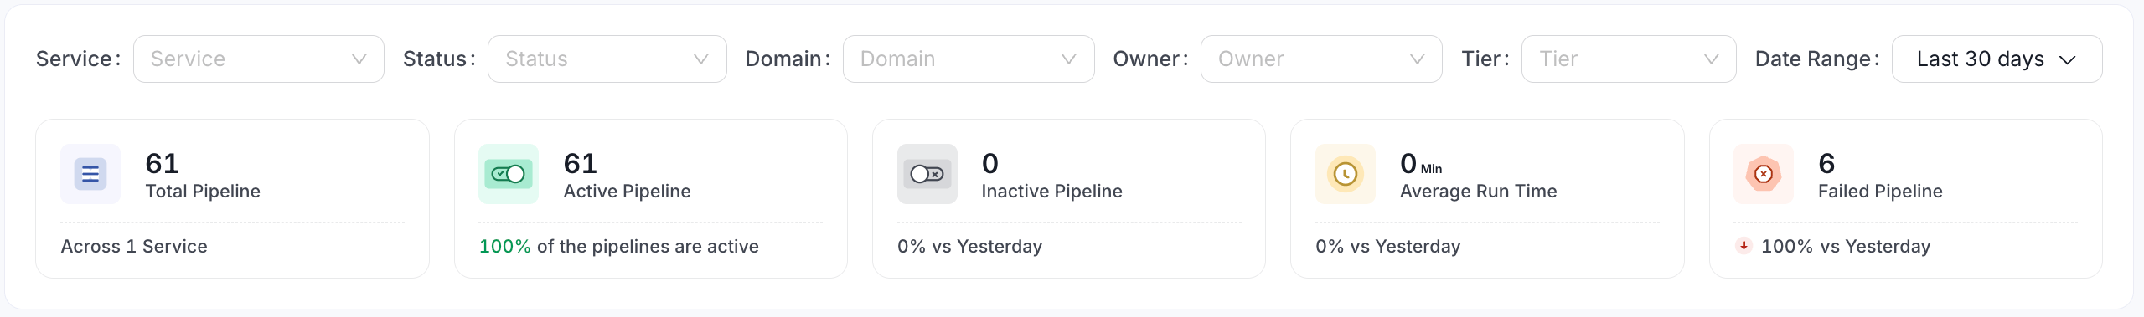
Task: Click the Average Run Time clock icon
Action: click(x=1346, y=174)
